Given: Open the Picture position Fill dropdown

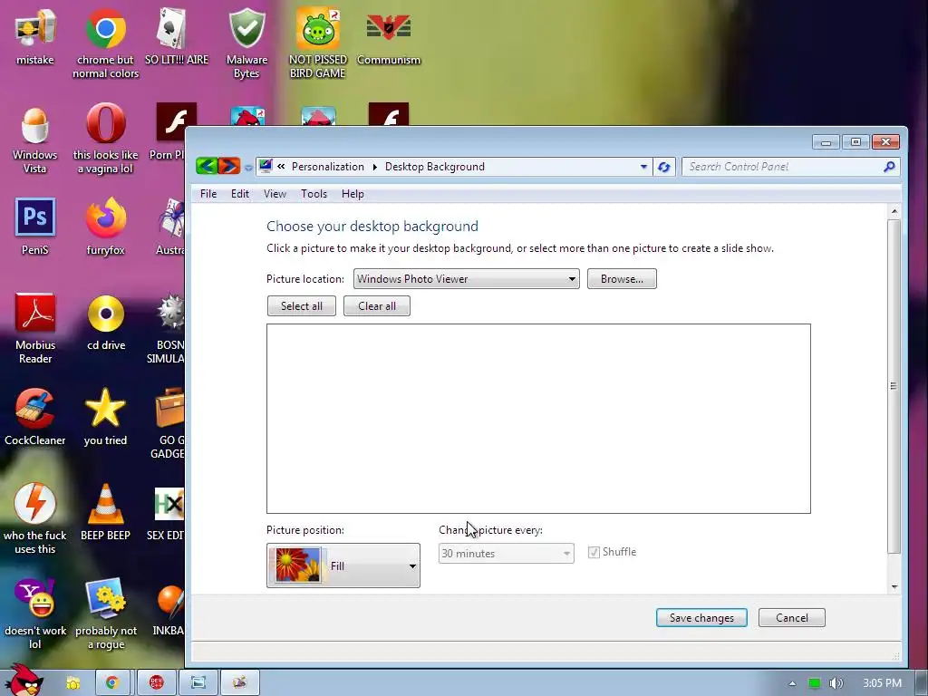Looking at the screenshot, I should point(343,565).
